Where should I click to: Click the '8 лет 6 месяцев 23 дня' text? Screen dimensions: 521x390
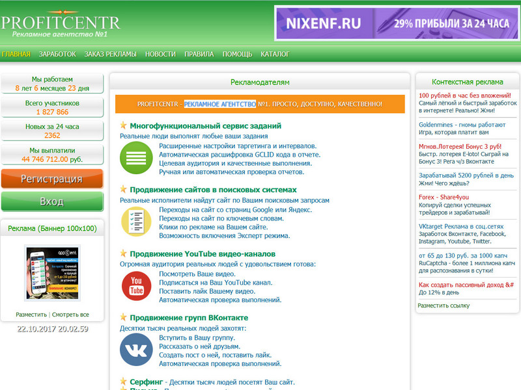[52, 88]
